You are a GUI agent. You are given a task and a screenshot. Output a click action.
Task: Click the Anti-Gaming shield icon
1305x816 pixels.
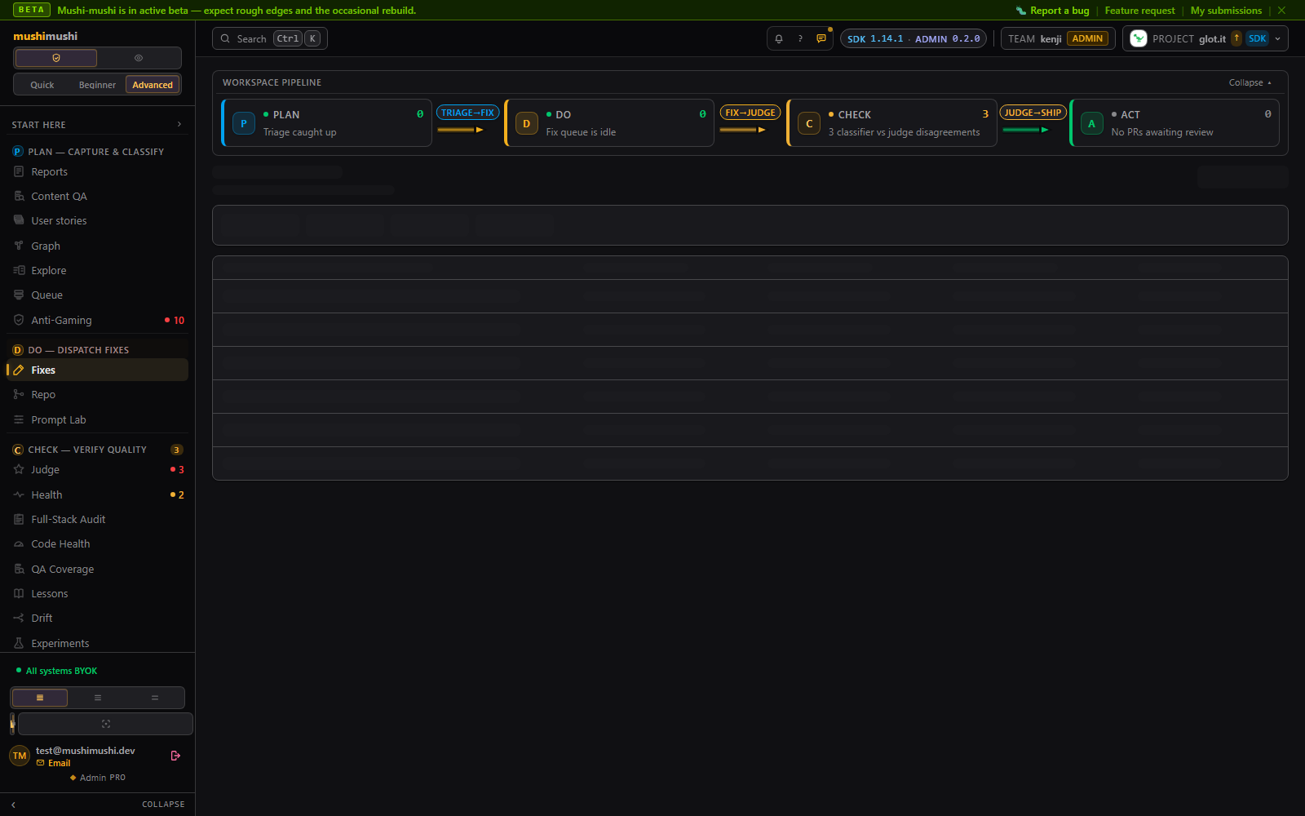coord(19,320)
